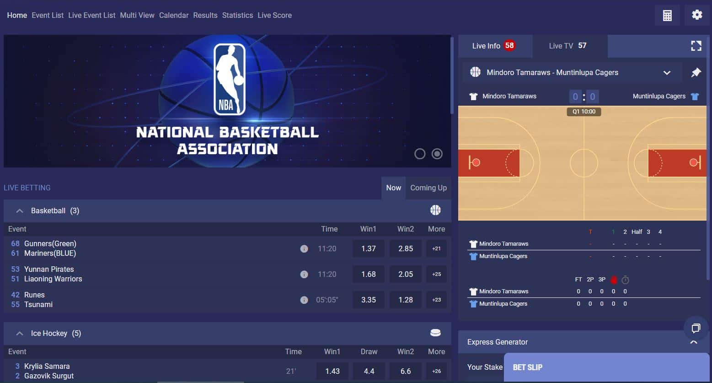Screen dimensions: 712x383
Task: Click Mindoro Tamaraws jersey in FT stats row
Action: [473, 291]
